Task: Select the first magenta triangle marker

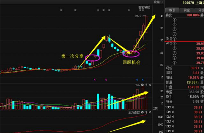Action: coord(95,80)
